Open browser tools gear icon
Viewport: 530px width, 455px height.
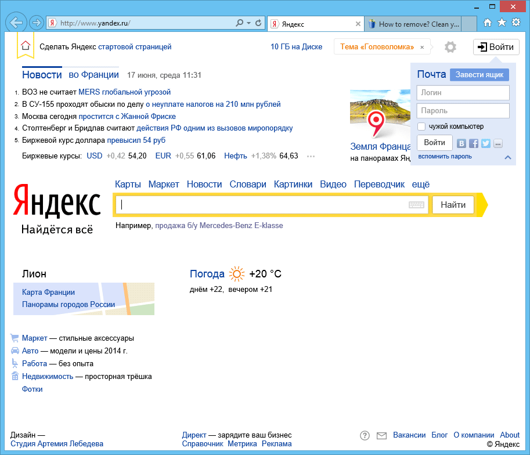[516, 23]
